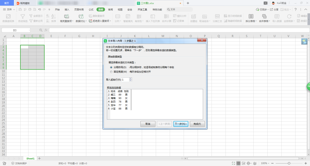Click the print icon in quick toolbar
This screenshot has width=310, height=166.
click(x=30, y=10)
